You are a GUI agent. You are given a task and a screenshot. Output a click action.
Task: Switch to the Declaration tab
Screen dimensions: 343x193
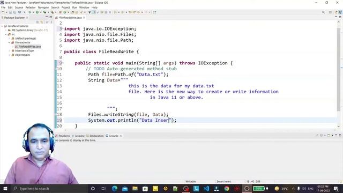point(95,136)
